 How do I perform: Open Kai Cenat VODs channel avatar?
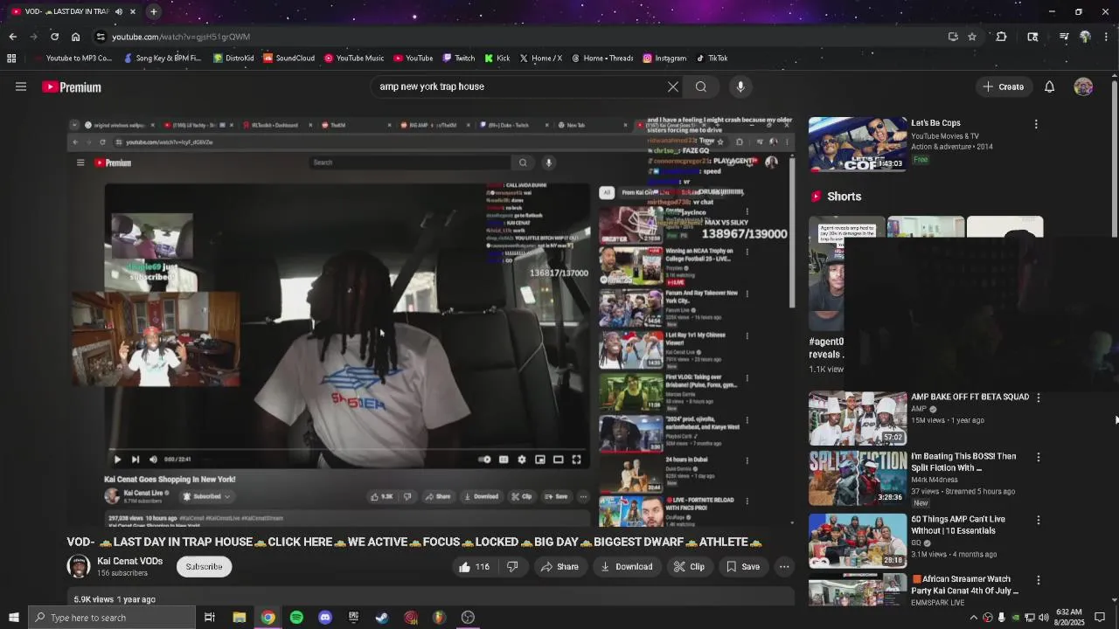click(x=79, y=566)
